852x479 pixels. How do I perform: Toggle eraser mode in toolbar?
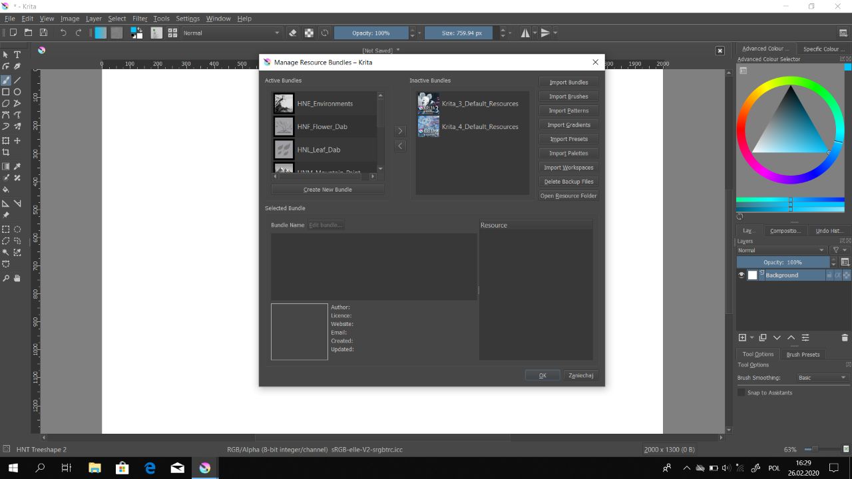(x=293, y=33)
